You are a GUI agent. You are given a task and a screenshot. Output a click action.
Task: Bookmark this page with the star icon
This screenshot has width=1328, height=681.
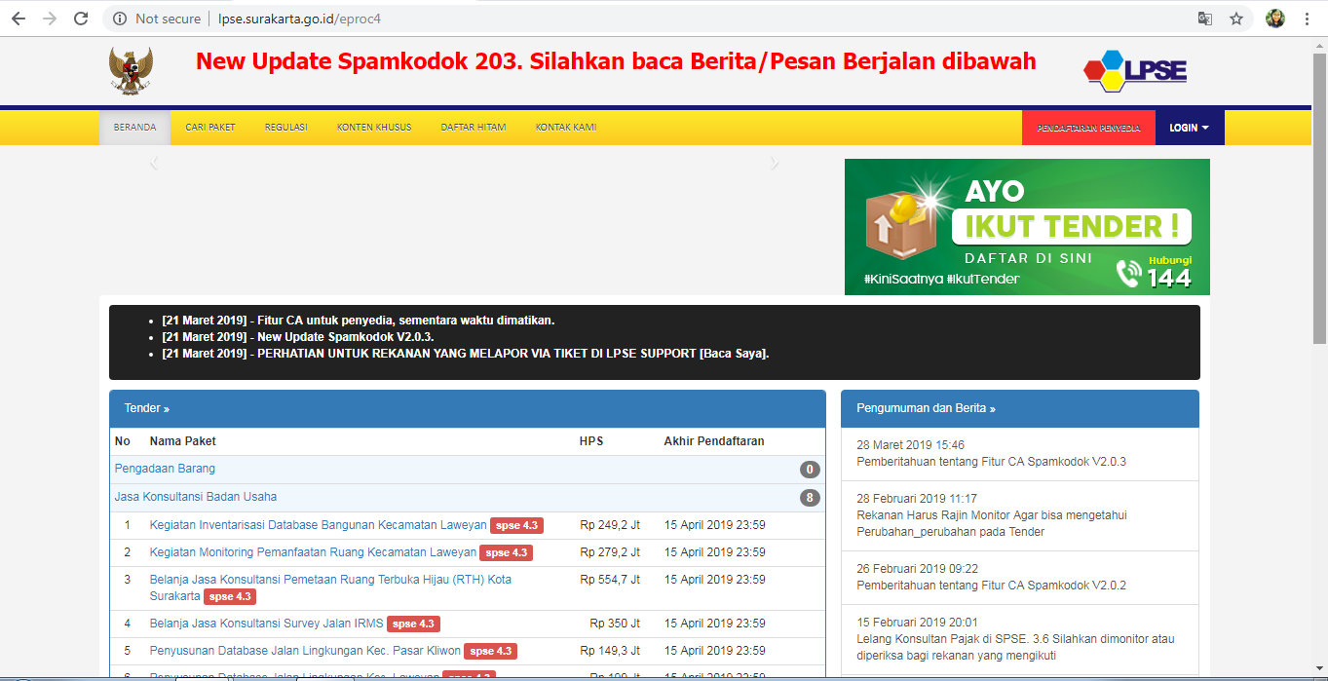[x=1237, y=18]
